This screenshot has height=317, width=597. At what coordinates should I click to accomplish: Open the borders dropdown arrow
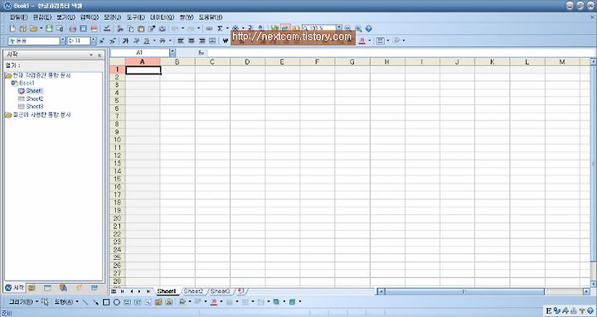(387, 41)
